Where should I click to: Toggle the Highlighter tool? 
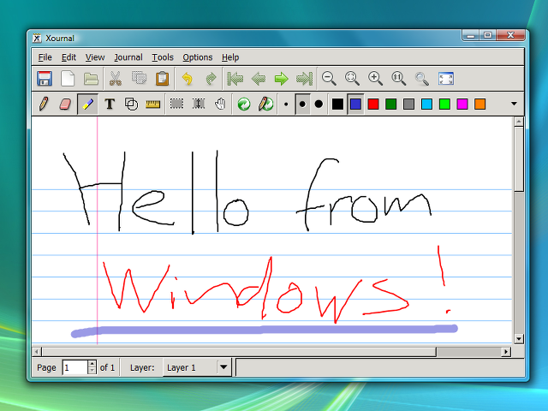[87, 104]
